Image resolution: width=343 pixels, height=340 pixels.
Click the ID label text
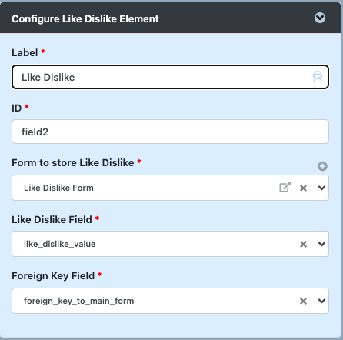17,108
